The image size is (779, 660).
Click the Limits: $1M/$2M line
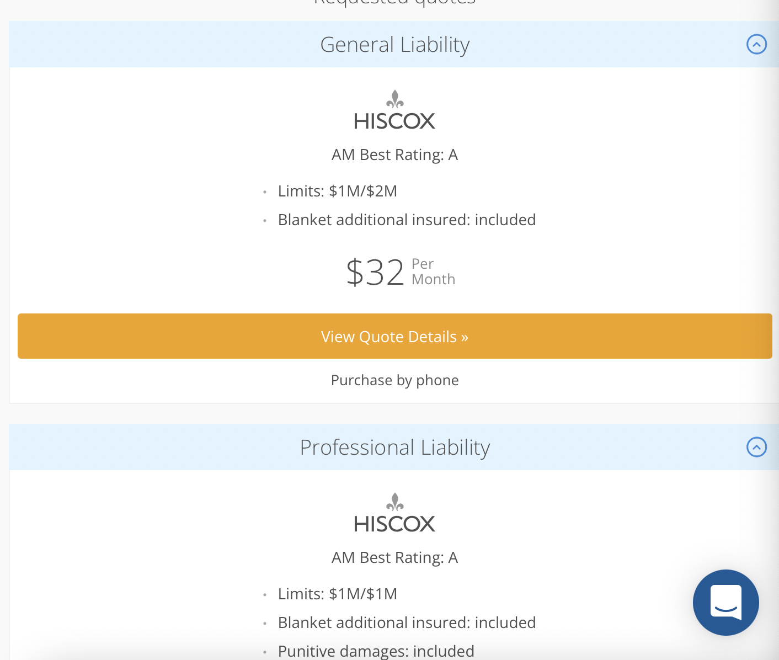click(338, 191)
